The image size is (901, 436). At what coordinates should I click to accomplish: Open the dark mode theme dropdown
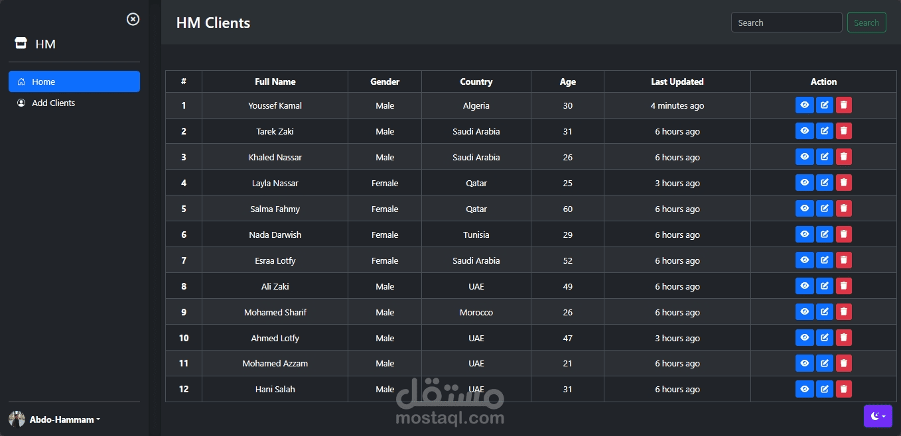pyautogui.click(x=878, y=416)
